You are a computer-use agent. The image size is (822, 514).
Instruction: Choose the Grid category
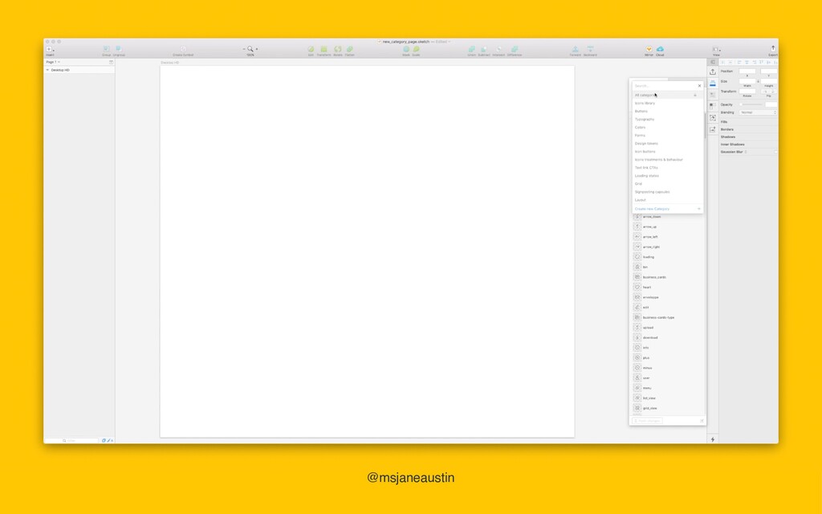tap(666, 184)
